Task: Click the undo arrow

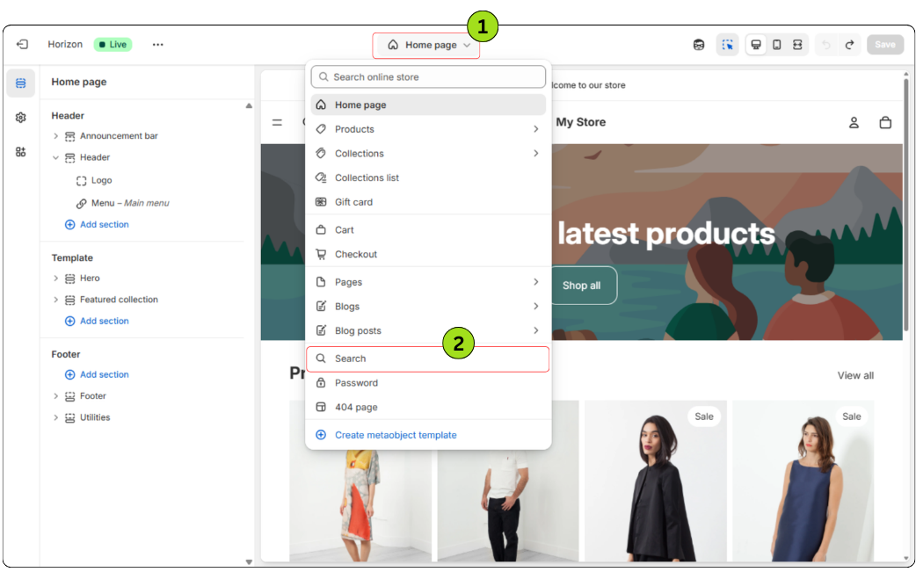Action: coord(826,45)
